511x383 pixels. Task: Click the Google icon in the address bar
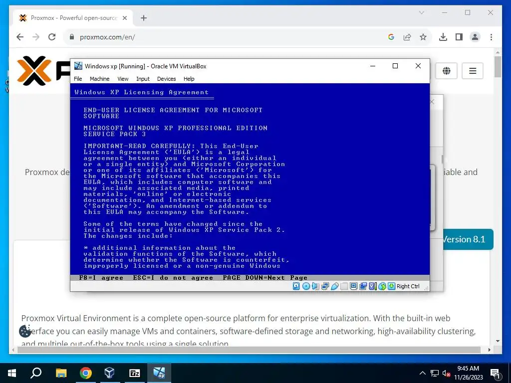(x=391, y=37)
